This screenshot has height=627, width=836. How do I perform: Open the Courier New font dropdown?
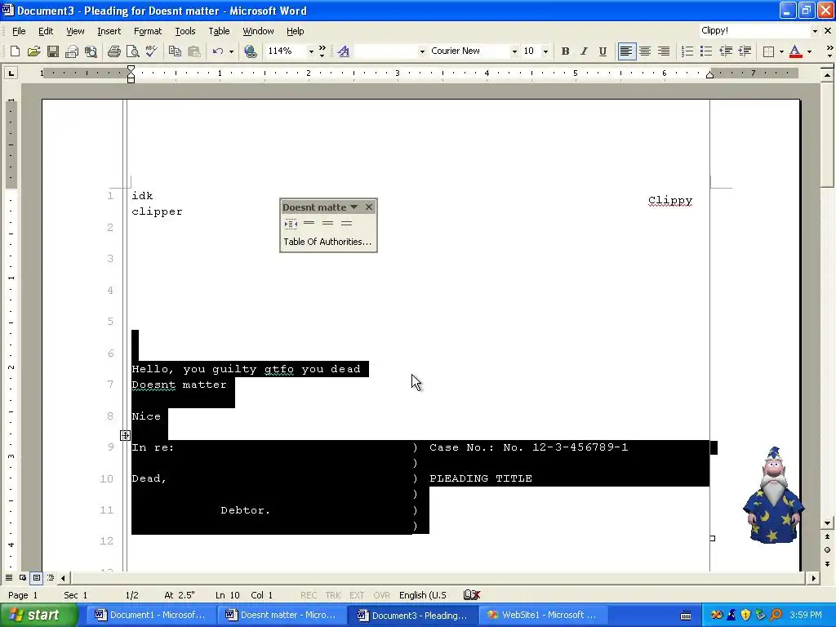pos(514,51)
